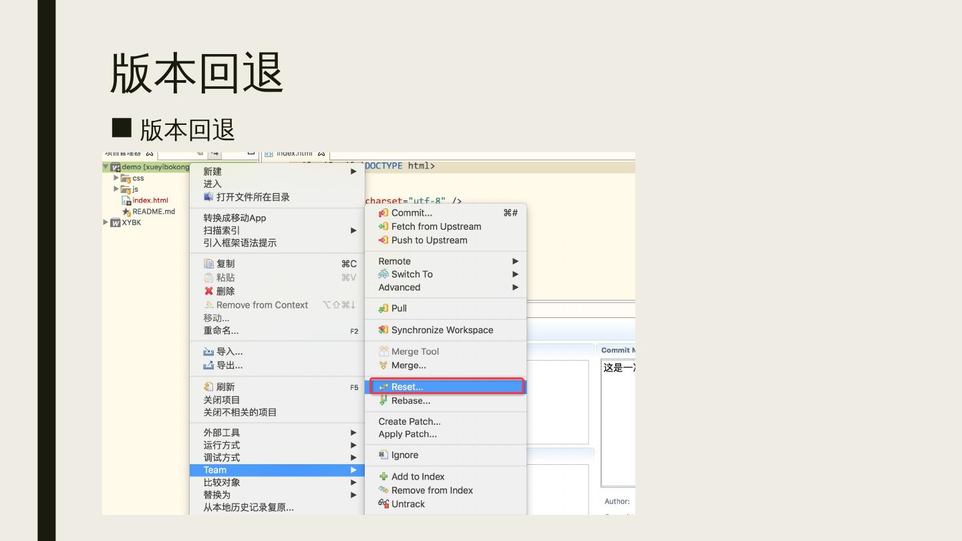Viewport: 962px width, 541px height.
Task: Click the Add to Index plus icon
Action: 383,477
